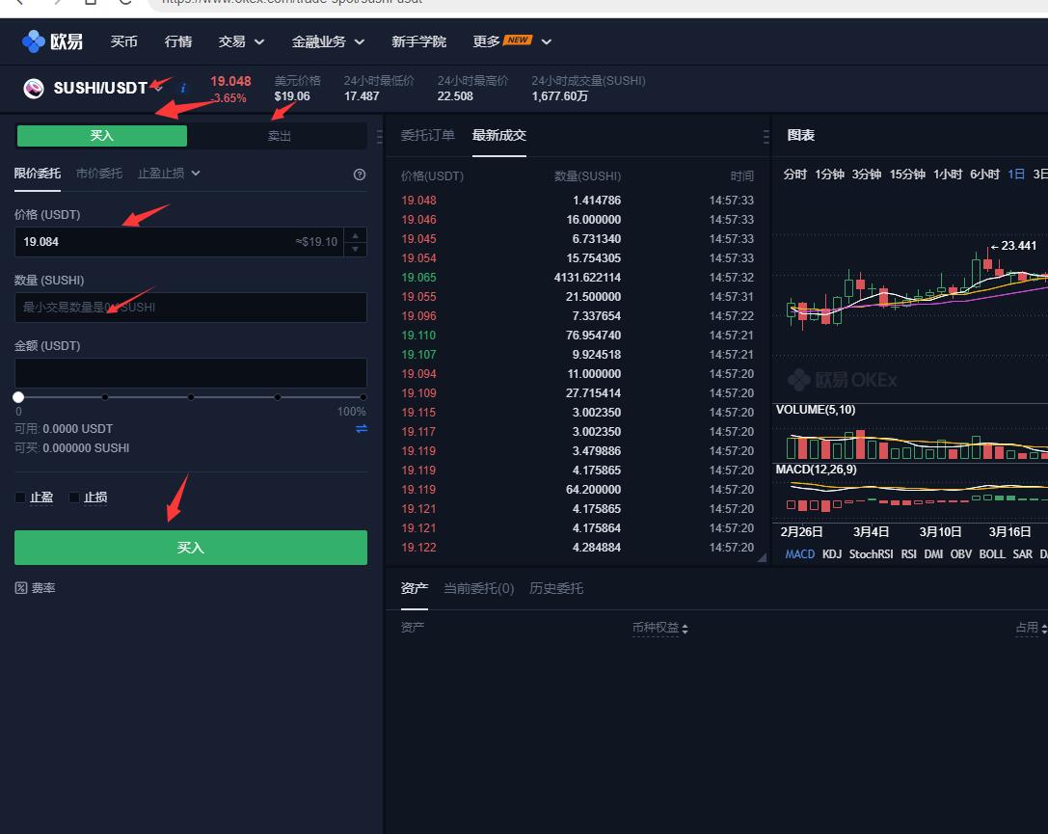Expand the 更多 menu

coord(512,41)
